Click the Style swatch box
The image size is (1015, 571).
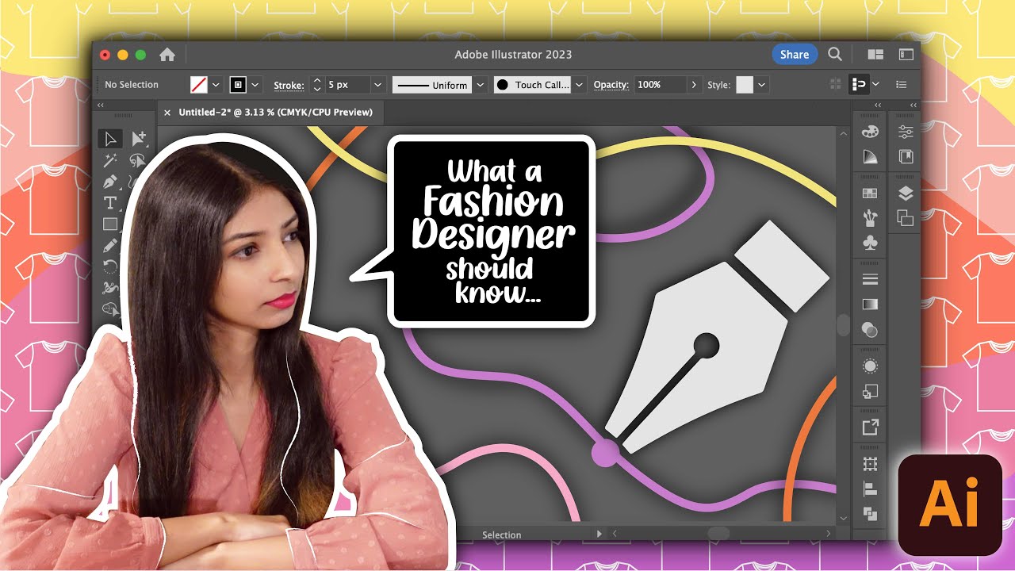tap(745, 85)
